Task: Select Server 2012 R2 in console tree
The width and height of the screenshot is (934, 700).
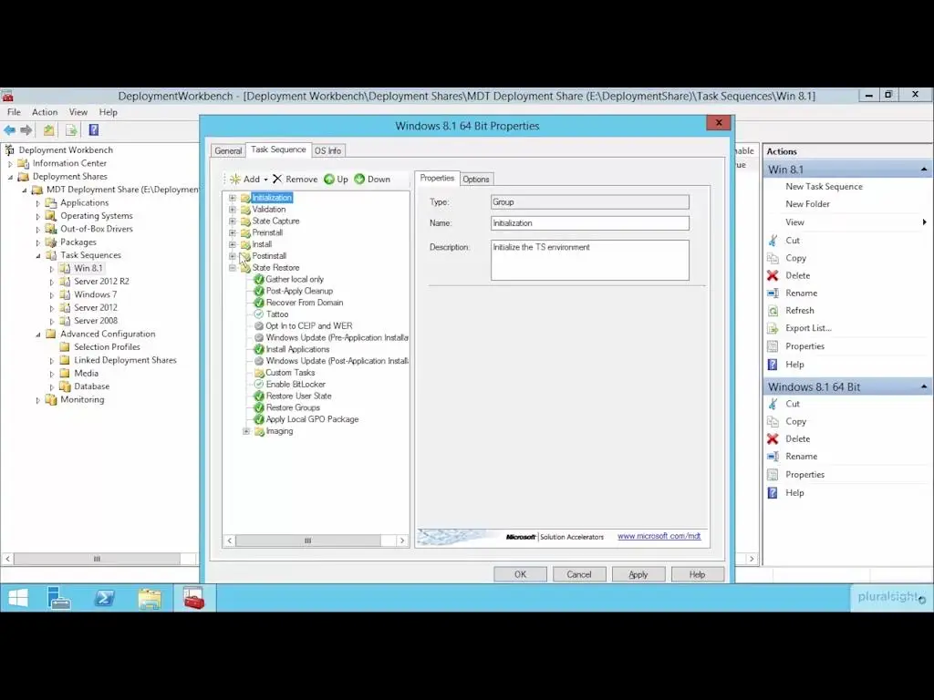Action: pos(101,281)
